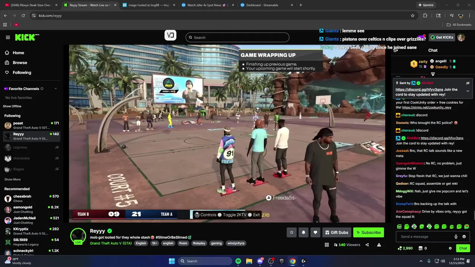Expand the gift leaderboard handle
This screenshot has height=267, width=475.
pyautogui.click(x=433, y=74)
